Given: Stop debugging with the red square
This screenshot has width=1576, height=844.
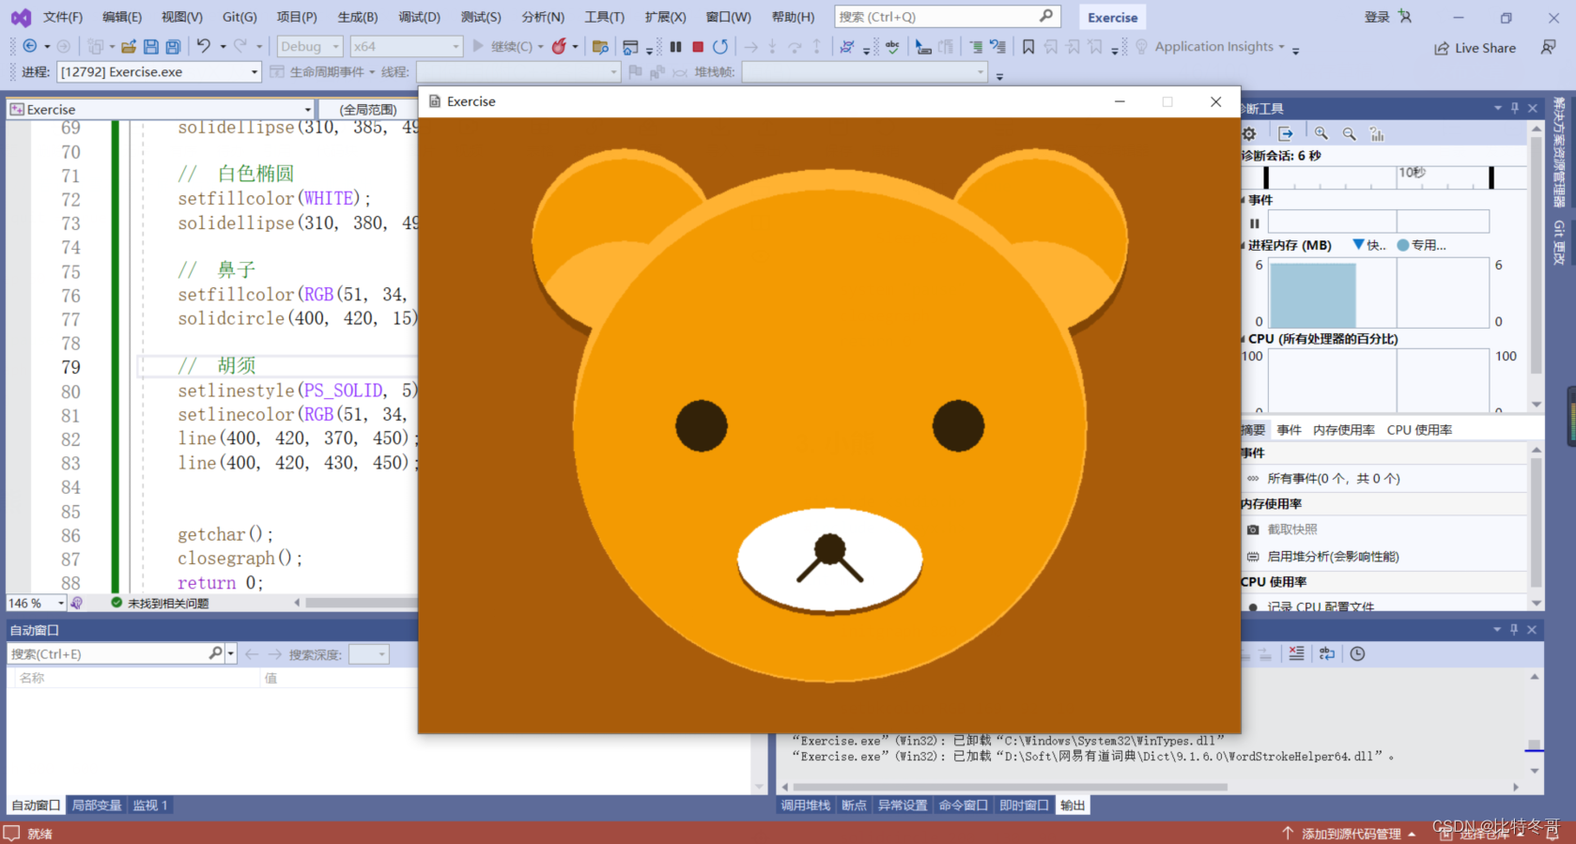Looking at the screenshot, I should click(x=698, y=46).
